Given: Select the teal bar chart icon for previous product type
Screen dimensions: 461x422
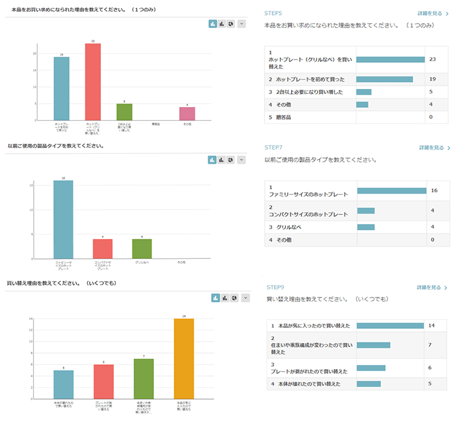Looking at the screenshot, I should tap(212, 160).
